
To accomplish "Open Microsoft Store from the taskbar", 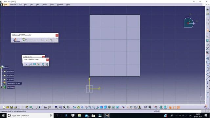I will click(93, 115).
